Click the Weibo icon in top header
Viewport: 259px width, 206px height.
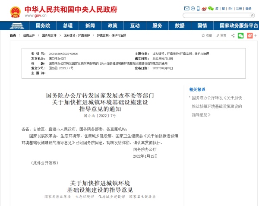pos(203,8)
